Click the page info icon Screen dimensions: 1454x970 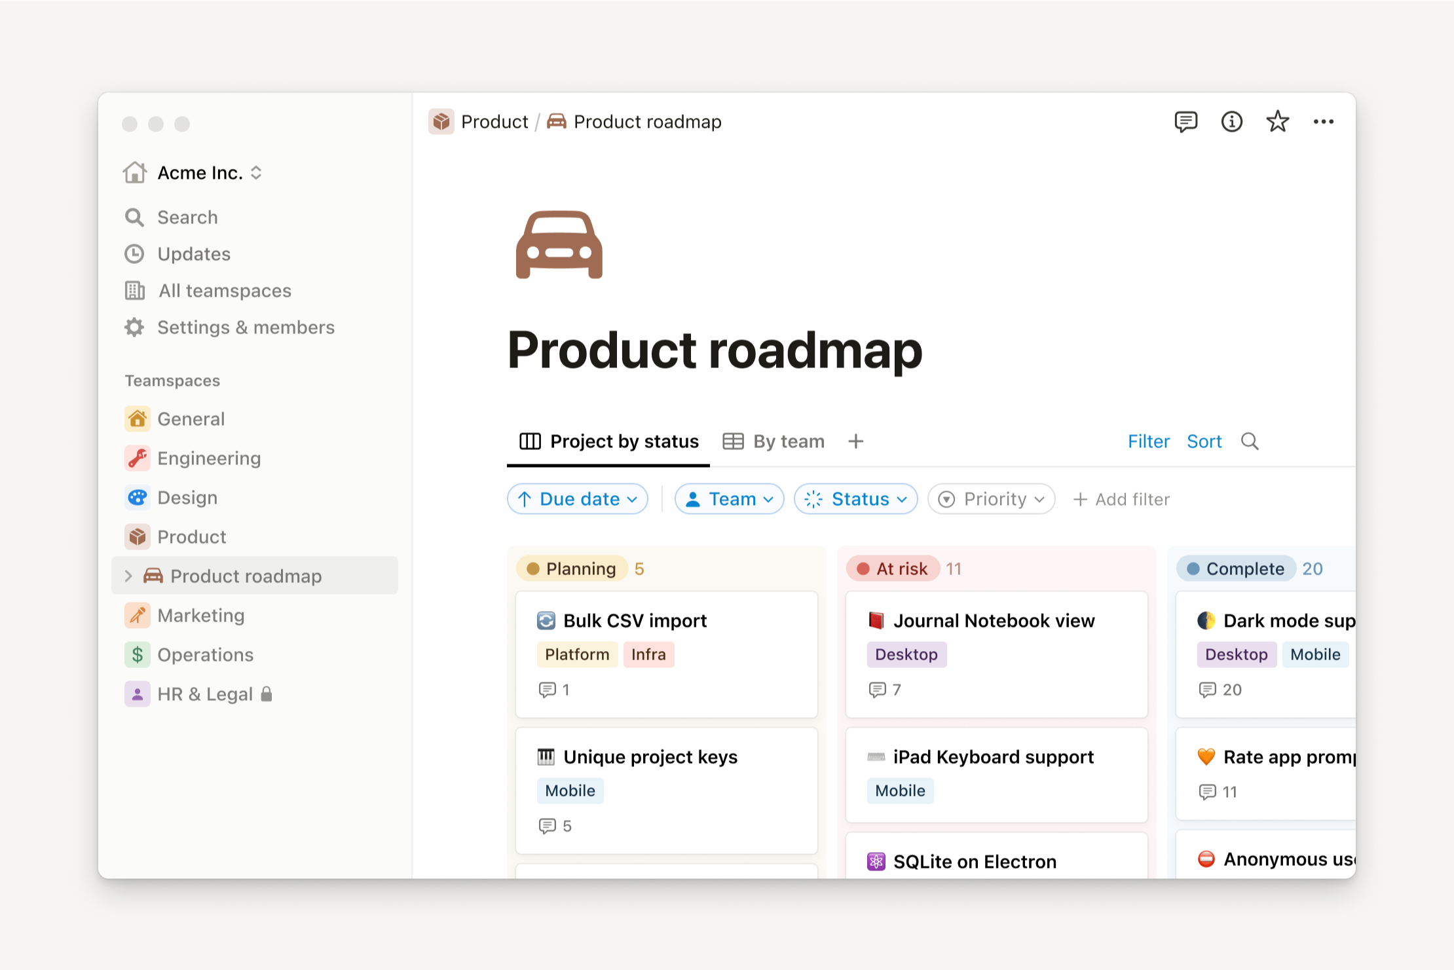tap(1231, 122)
